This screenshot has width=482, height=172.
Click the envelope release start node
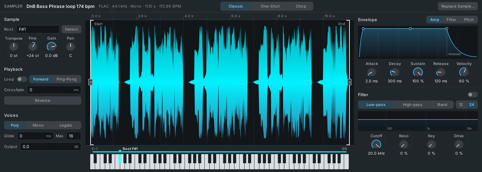(447, 29)
